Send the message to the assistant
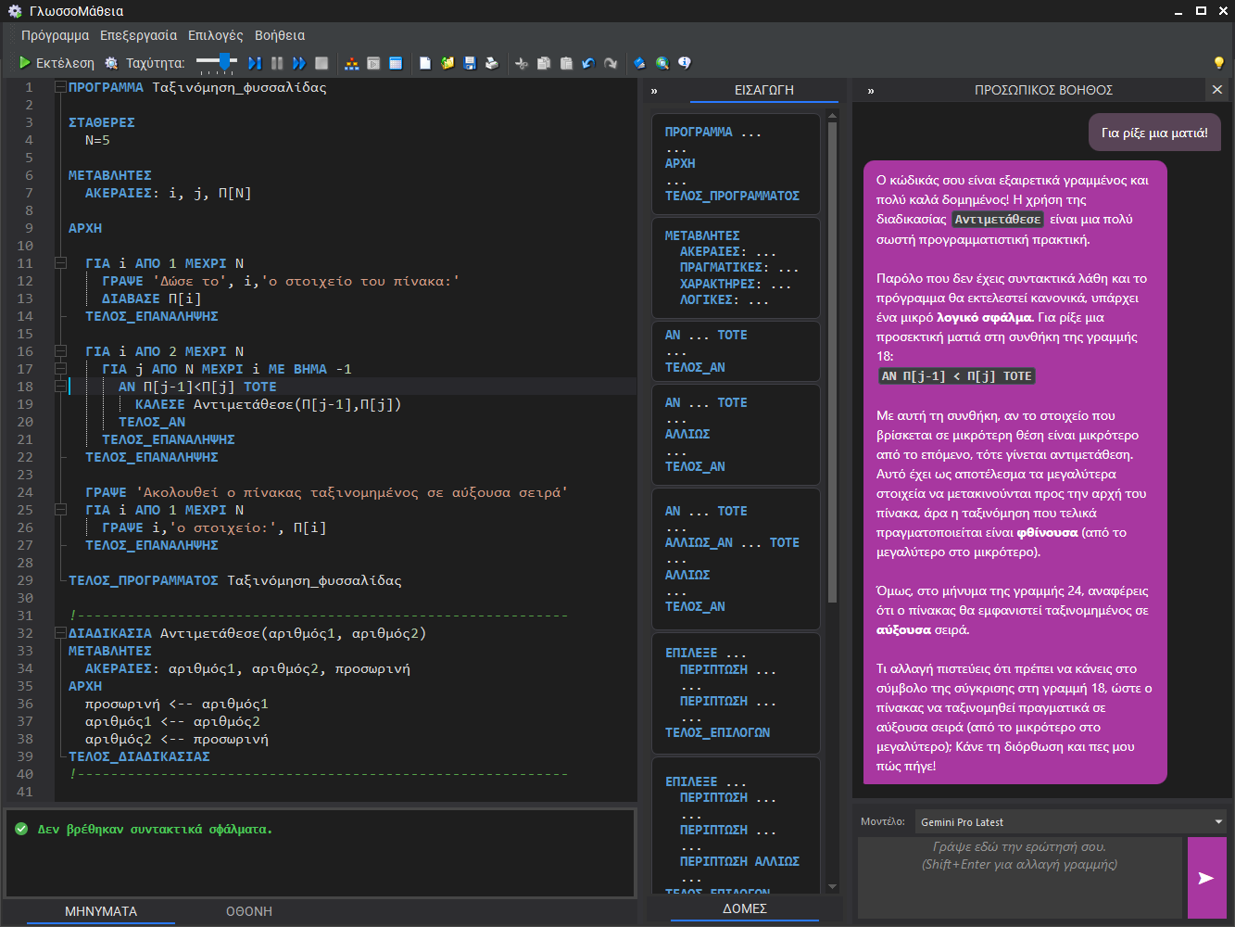Viewport: 1235px width, 927px height. (x=1206, y=878)
